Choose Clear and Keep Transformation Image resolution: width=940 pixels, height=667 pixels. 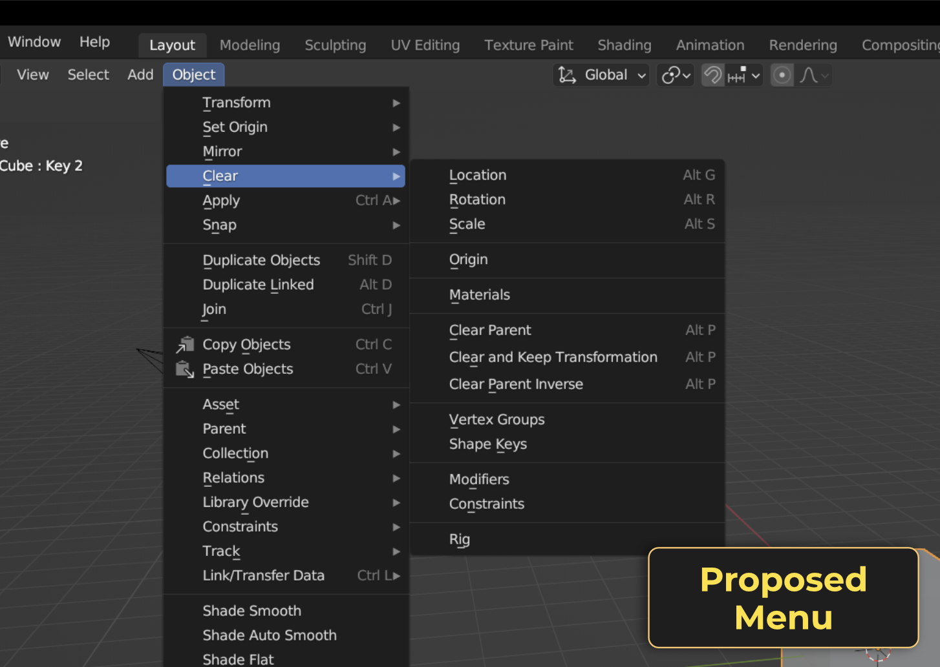click(x=568, y=357)
